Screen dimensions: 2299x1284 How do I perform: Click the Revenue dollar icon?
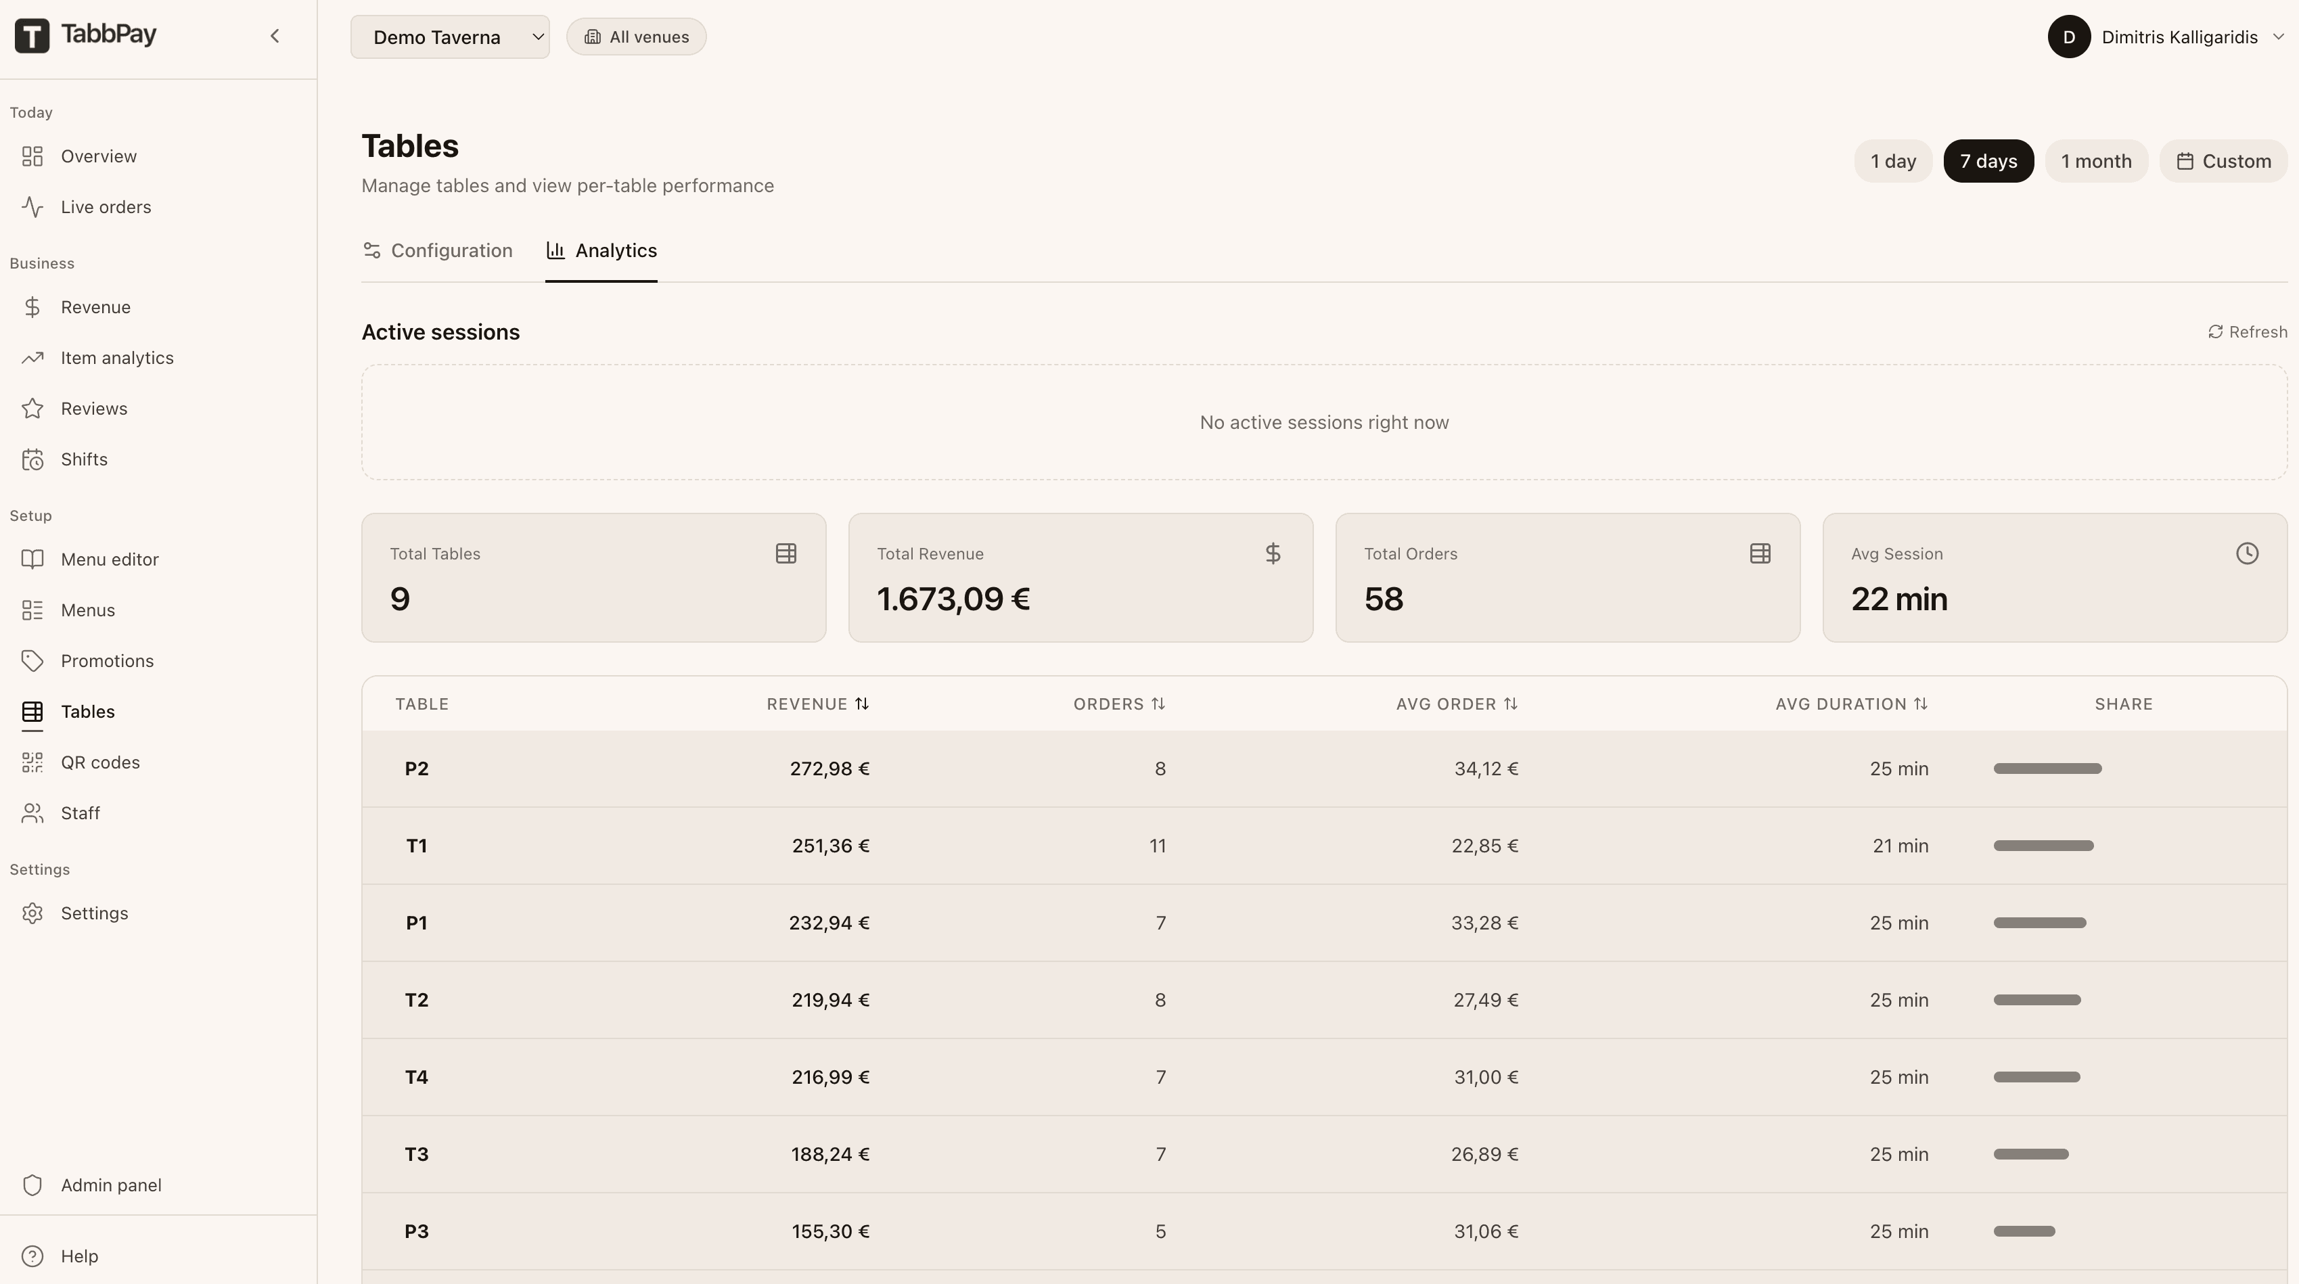click(x=32, y=307)
